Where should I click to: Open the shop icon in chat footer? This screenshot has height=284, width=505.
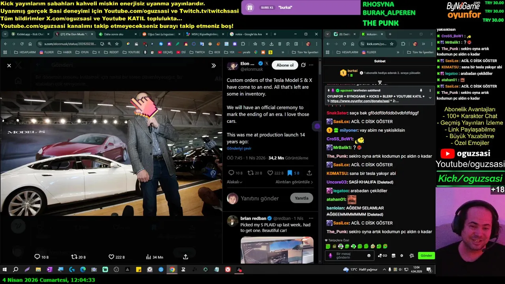[x=393, y=256]
